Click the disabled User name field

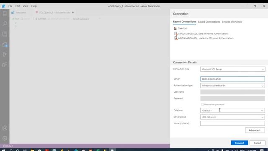tap(233, 92)
